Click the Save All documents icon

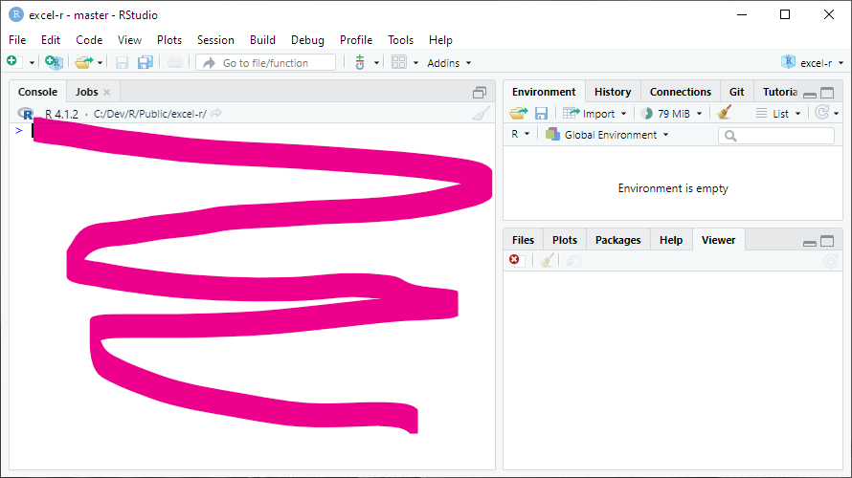point(146,62)
